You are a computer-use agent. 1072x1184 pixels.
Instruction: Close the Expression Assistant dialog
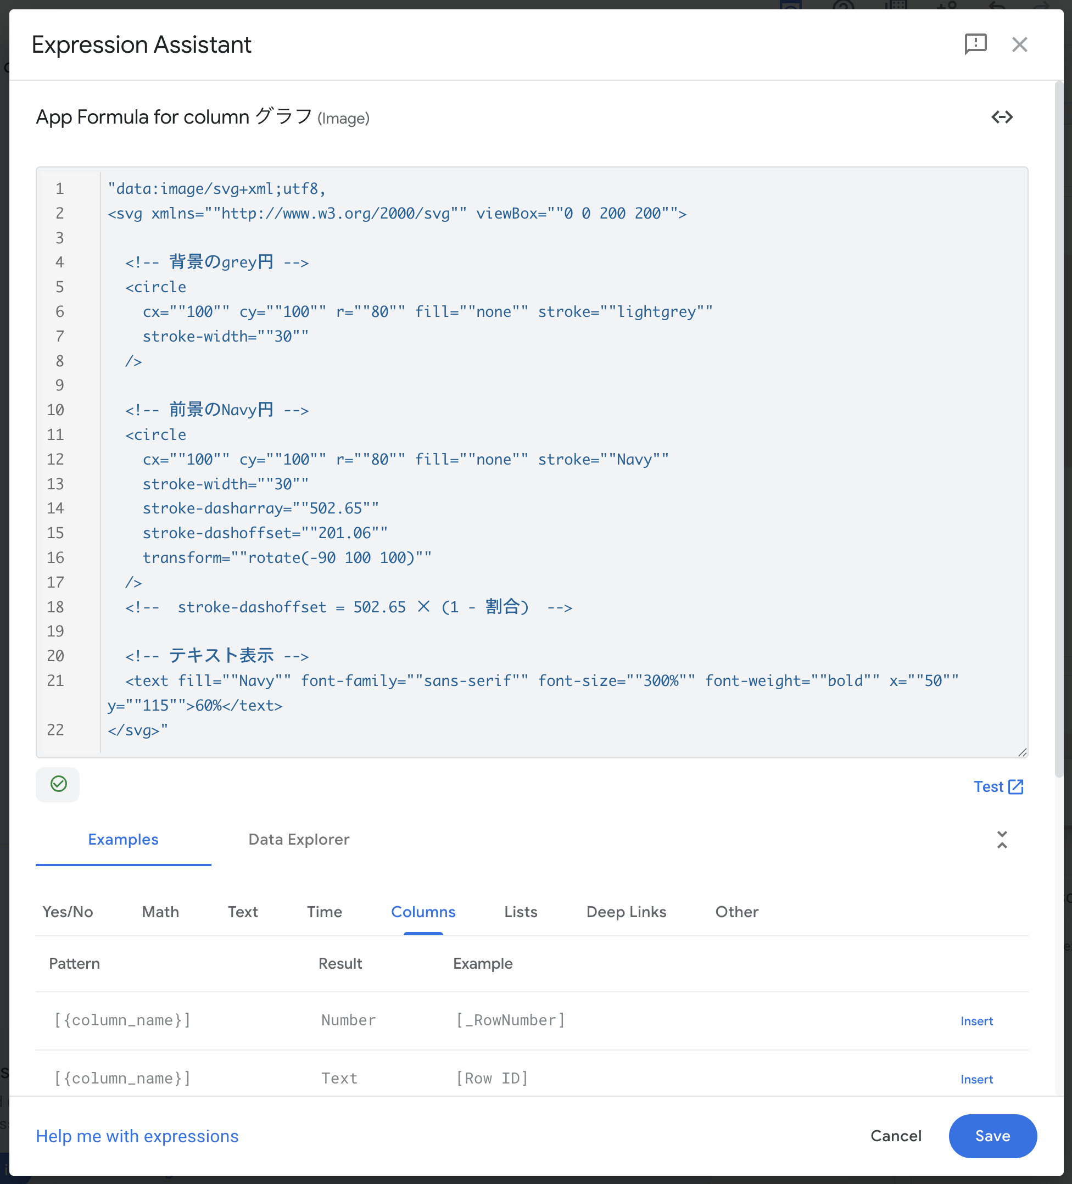(1019, 44)
